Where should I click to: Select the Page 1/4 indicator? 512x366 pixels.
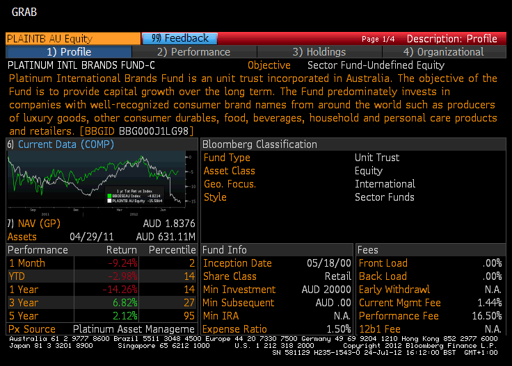pyautogui.click(x=378, y=39)
